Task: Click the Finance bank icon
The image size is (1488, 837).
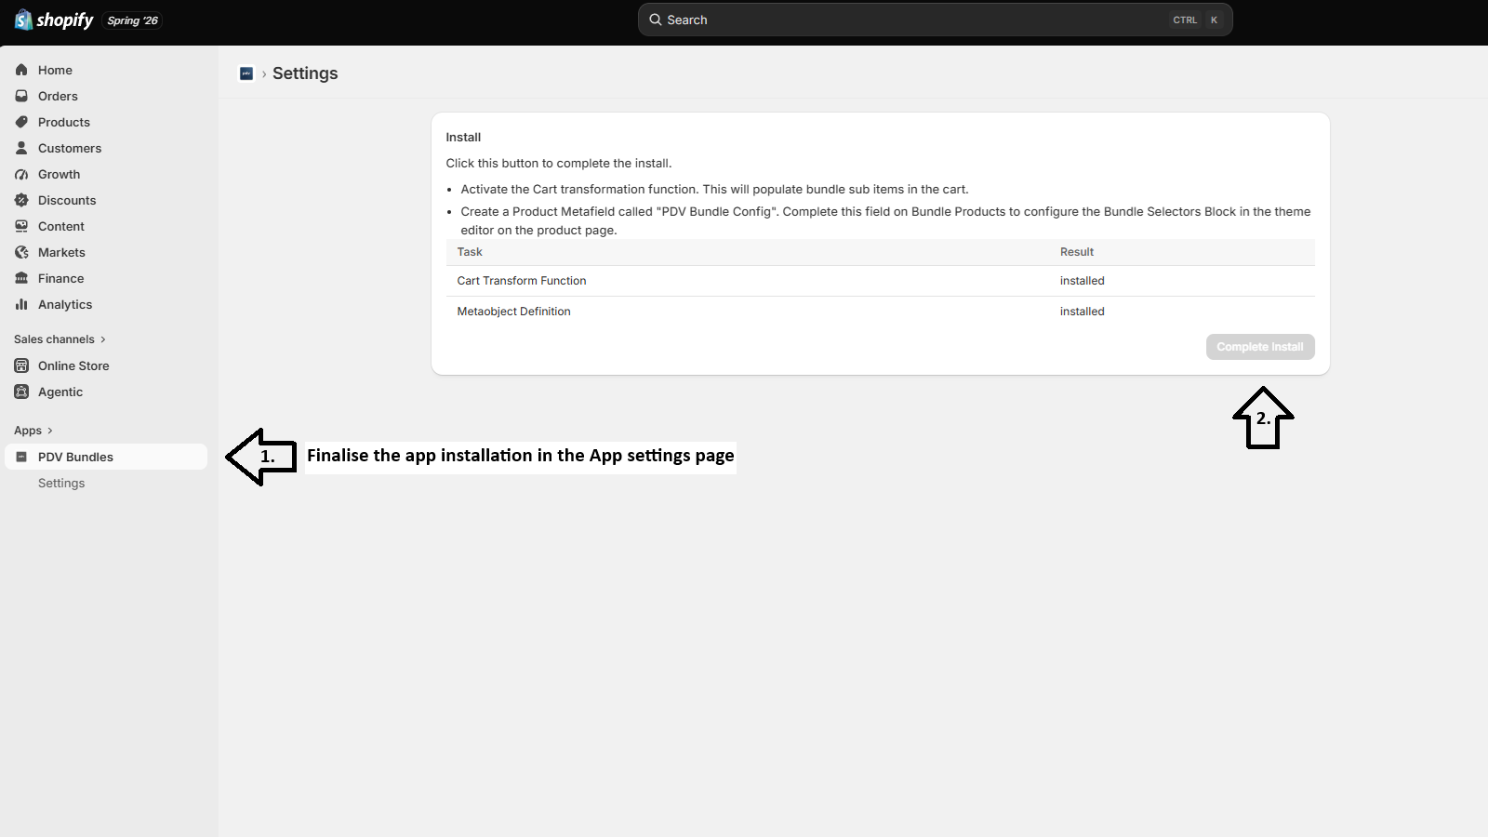Action: tap(21, 278)
